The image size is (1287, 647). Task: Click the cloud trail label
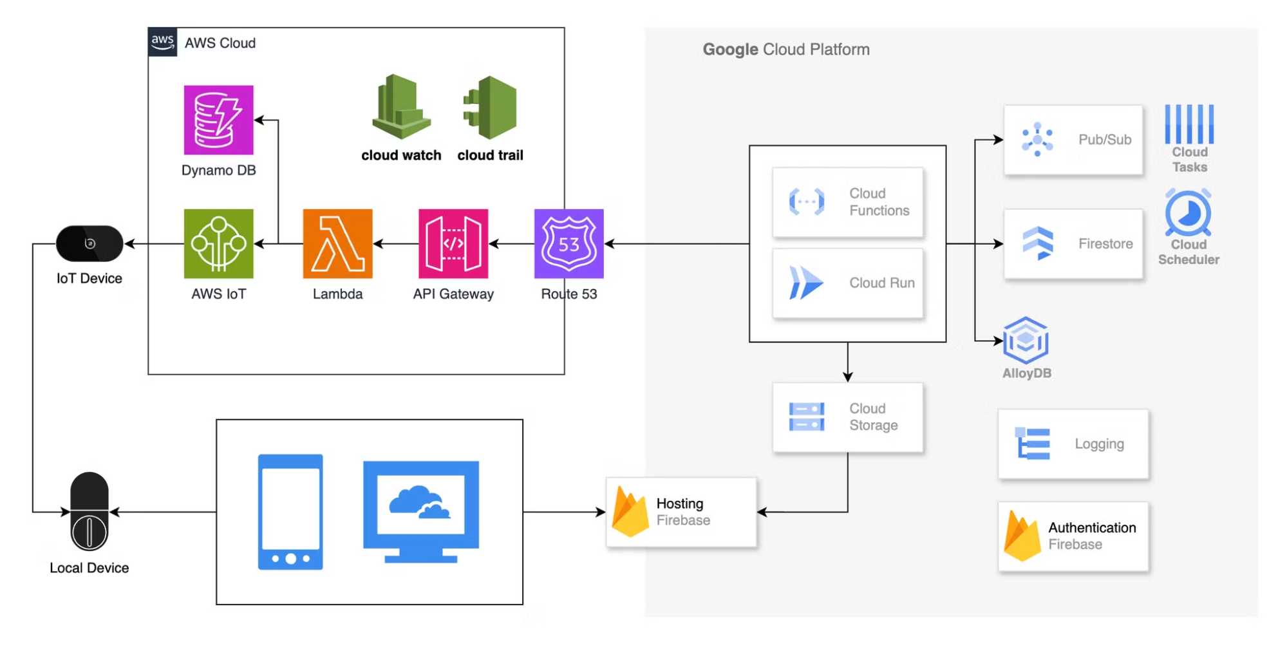pos(490,155)
